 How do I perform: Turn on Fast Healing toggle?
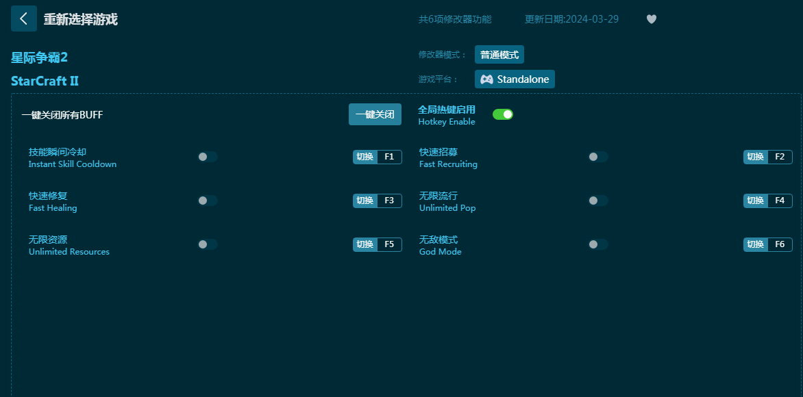[208, 201]
